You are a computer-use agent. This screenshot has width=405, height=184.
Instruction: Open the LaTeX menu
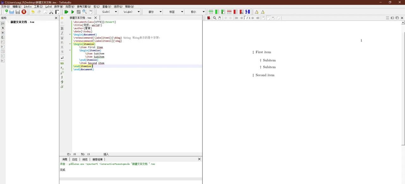coord(48,7)
